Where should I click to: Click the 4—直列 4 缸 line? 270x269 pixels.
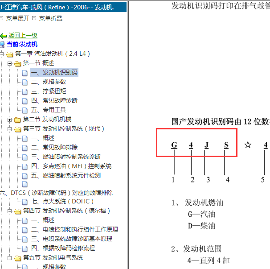tap(209, 261)
